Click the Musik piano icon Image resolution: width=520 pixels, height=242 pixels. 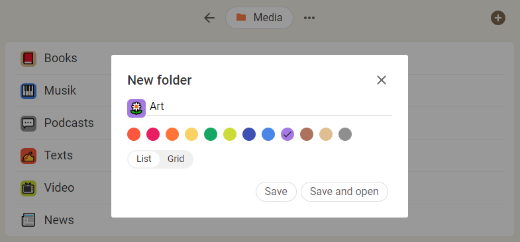coord(28,91)
